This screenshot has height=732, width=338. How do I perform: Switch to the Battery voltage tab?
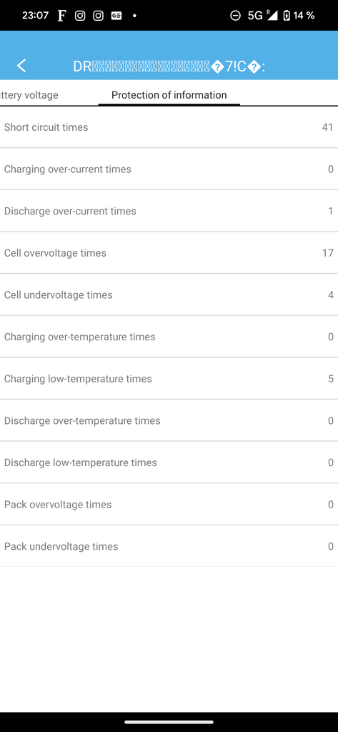(x=29, y=95)
